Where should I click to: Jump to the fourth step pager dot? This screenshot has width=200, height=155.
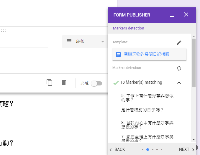[157, 149]
